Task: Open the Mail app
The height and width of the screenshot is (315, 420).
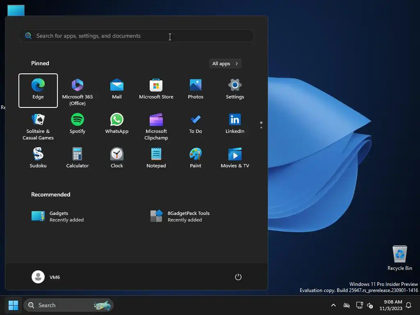Action: pos(117,91)
